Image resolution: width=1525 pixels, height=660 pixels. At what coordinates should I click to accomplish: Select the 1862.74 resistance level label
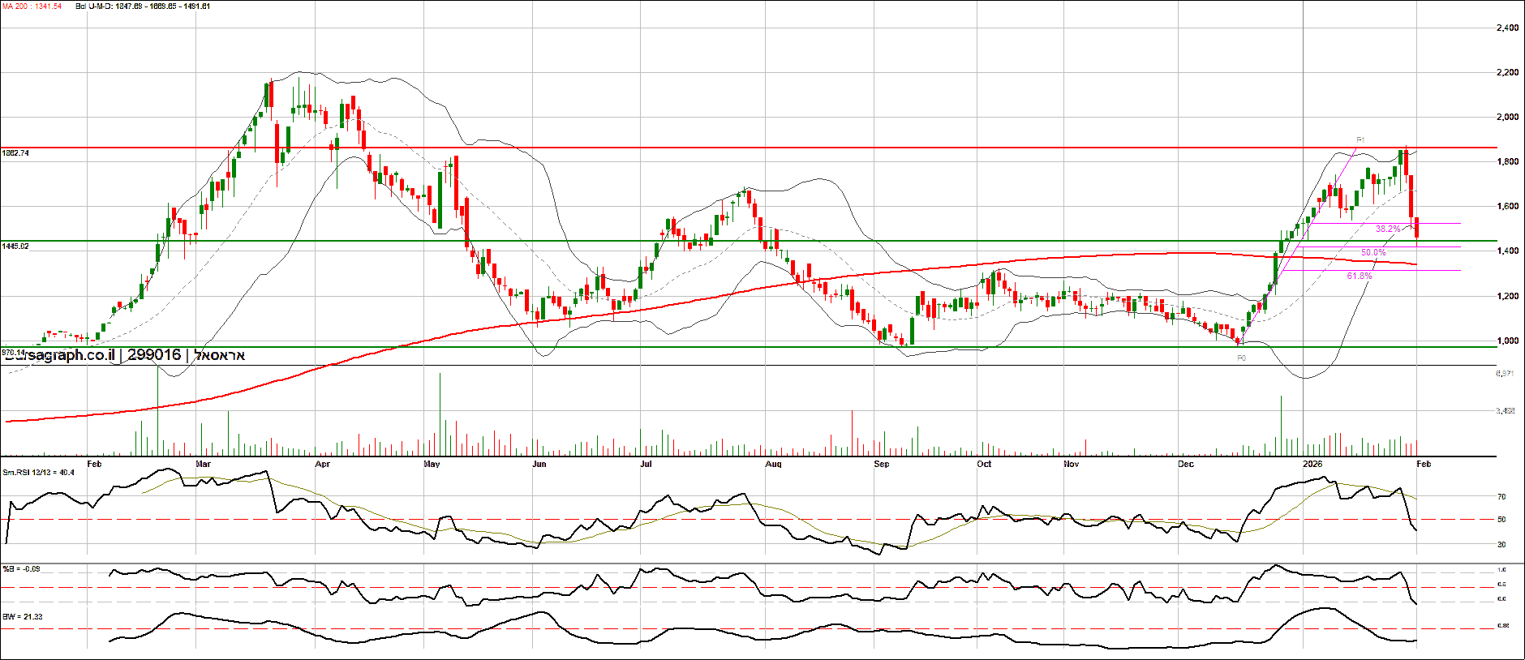coord(16,153)
